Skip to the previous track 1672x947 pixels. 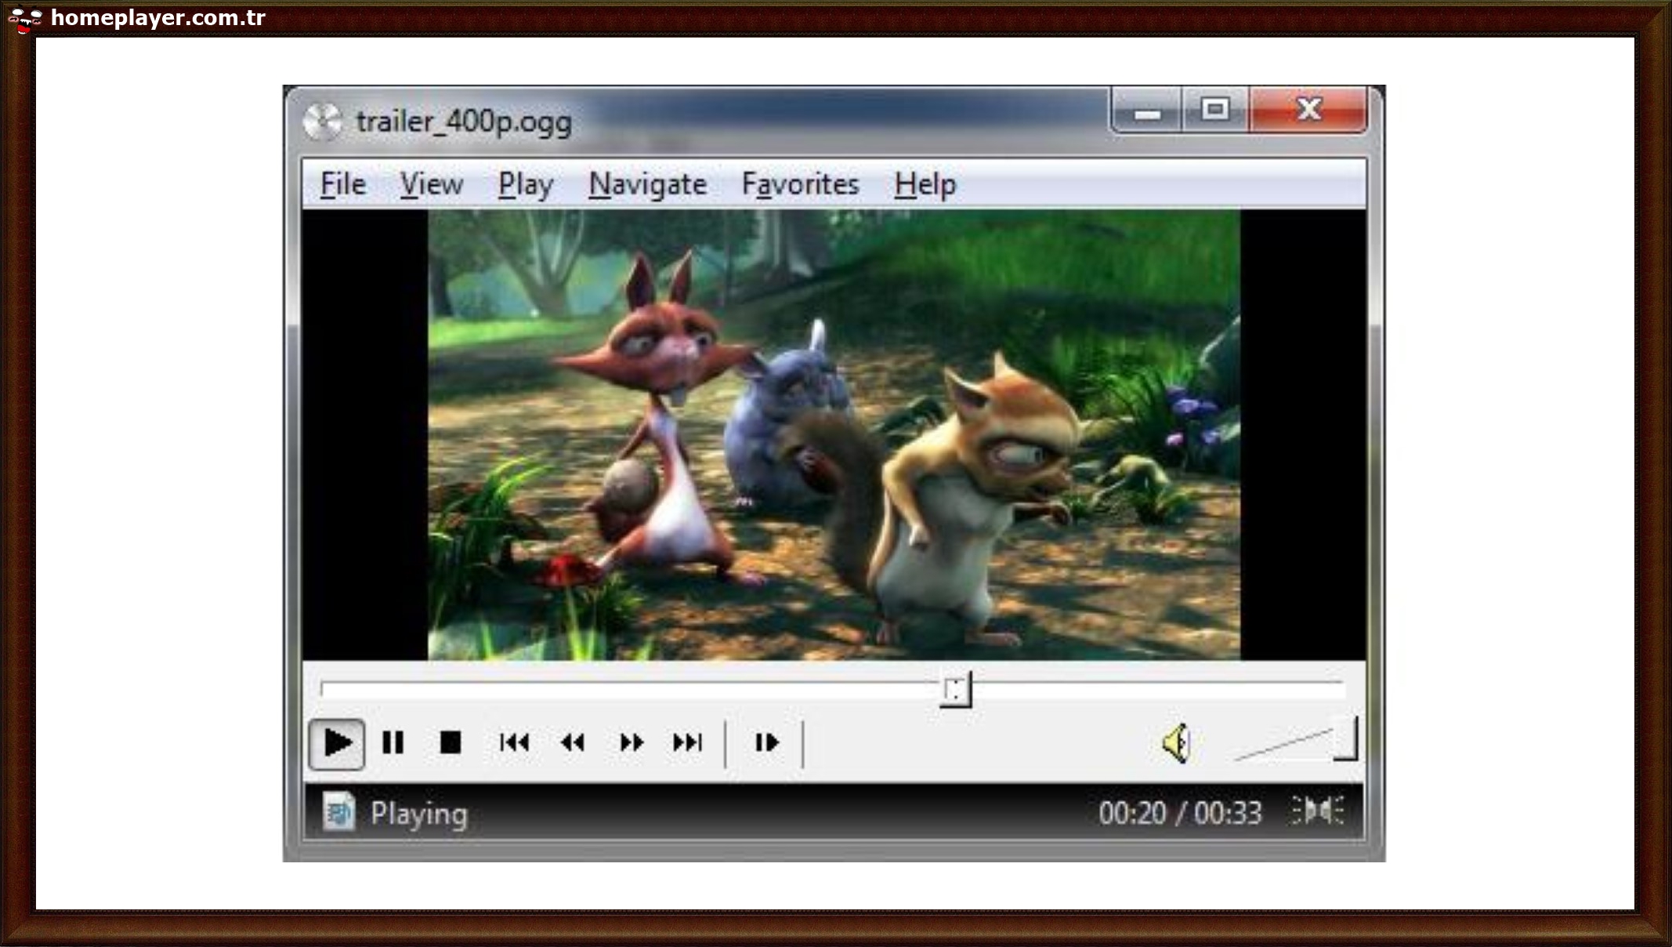515,743
